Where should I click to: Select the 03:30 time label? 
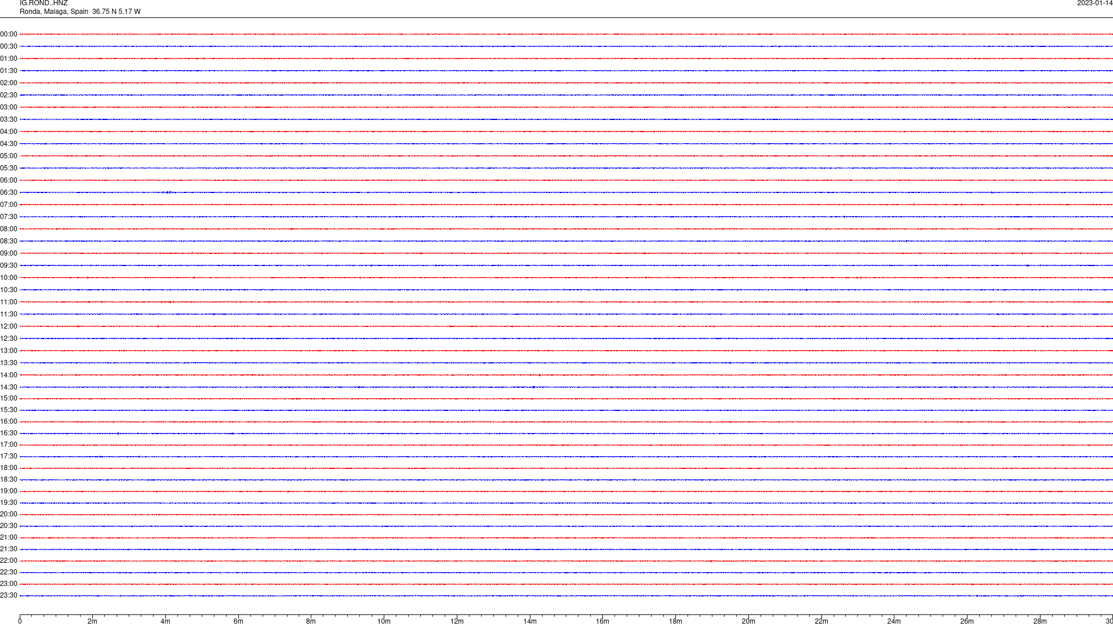pos(9,119)
